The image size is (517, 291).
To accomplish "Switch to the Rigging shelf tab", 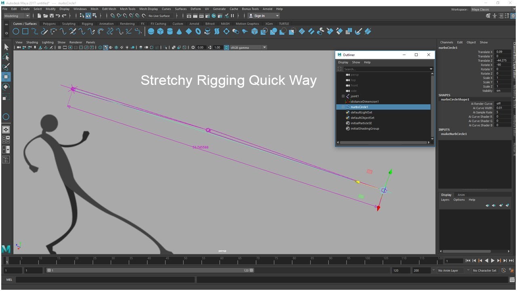I will [x=87, y=24].
